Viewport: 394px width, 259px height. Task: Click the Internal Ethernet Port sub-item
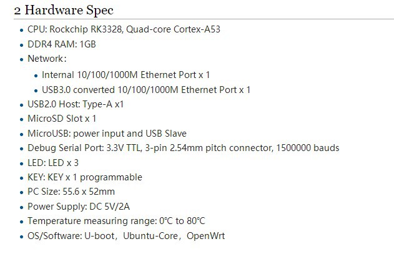tap(126, 75)
